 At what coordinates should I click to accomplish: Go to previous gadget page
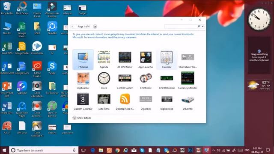tap(72, 27)
